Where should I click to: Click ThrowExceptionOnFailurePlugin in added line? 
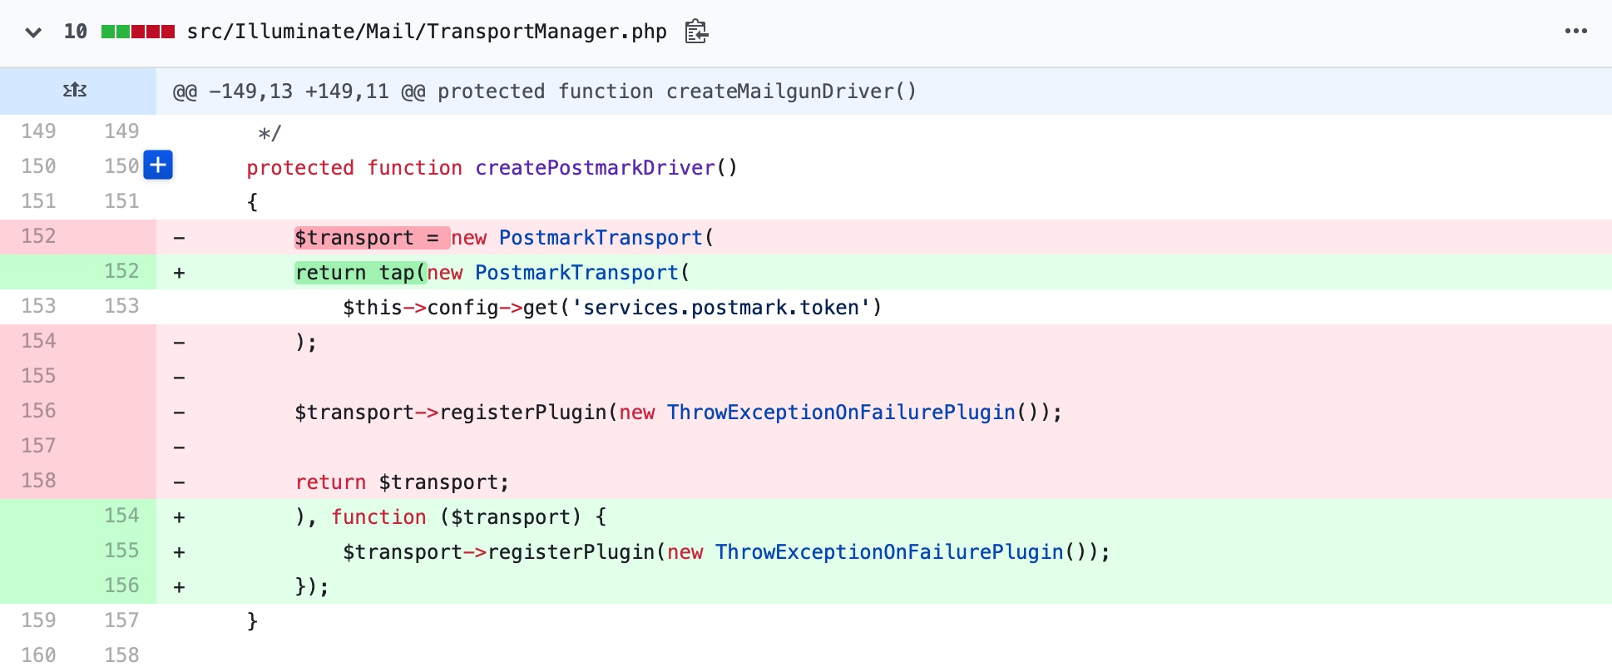[x=889, y=552]
